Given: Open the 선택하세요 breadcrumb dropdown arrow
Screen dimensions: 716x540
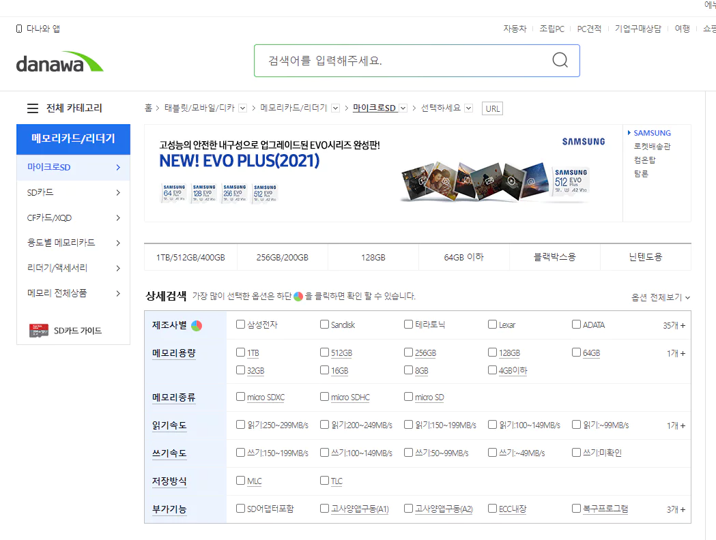Looking at the screenshot, I should [468, 108].
